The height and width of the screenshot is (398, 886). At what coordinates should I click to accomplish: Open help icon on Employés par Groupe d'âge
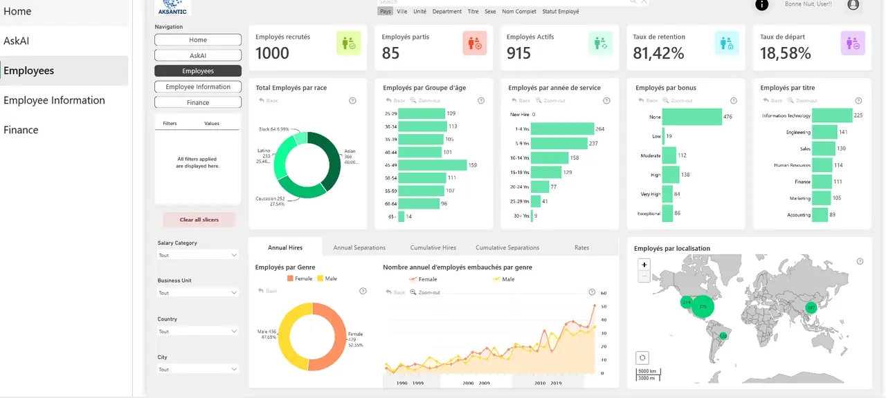pyautogui.click(x=481, y=100)
